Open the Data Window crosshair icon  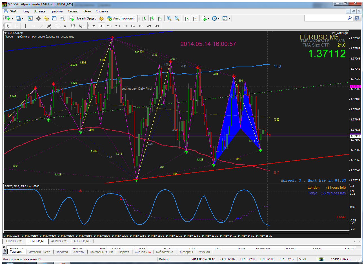click(38, 18)
